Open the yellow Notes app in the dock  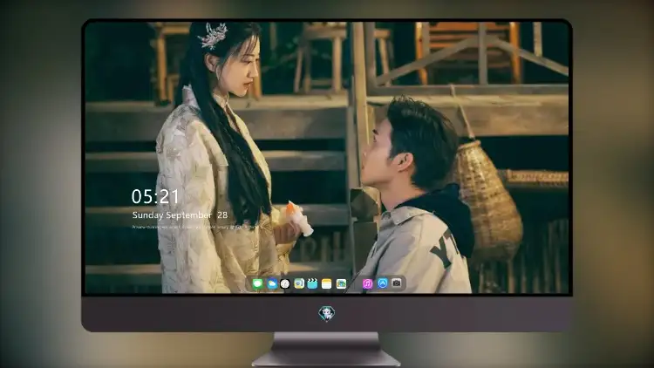pyautogui.click(x=327, y=283)
